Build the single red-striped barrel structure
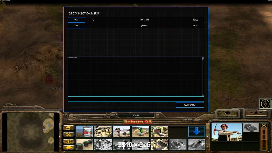 84,132
